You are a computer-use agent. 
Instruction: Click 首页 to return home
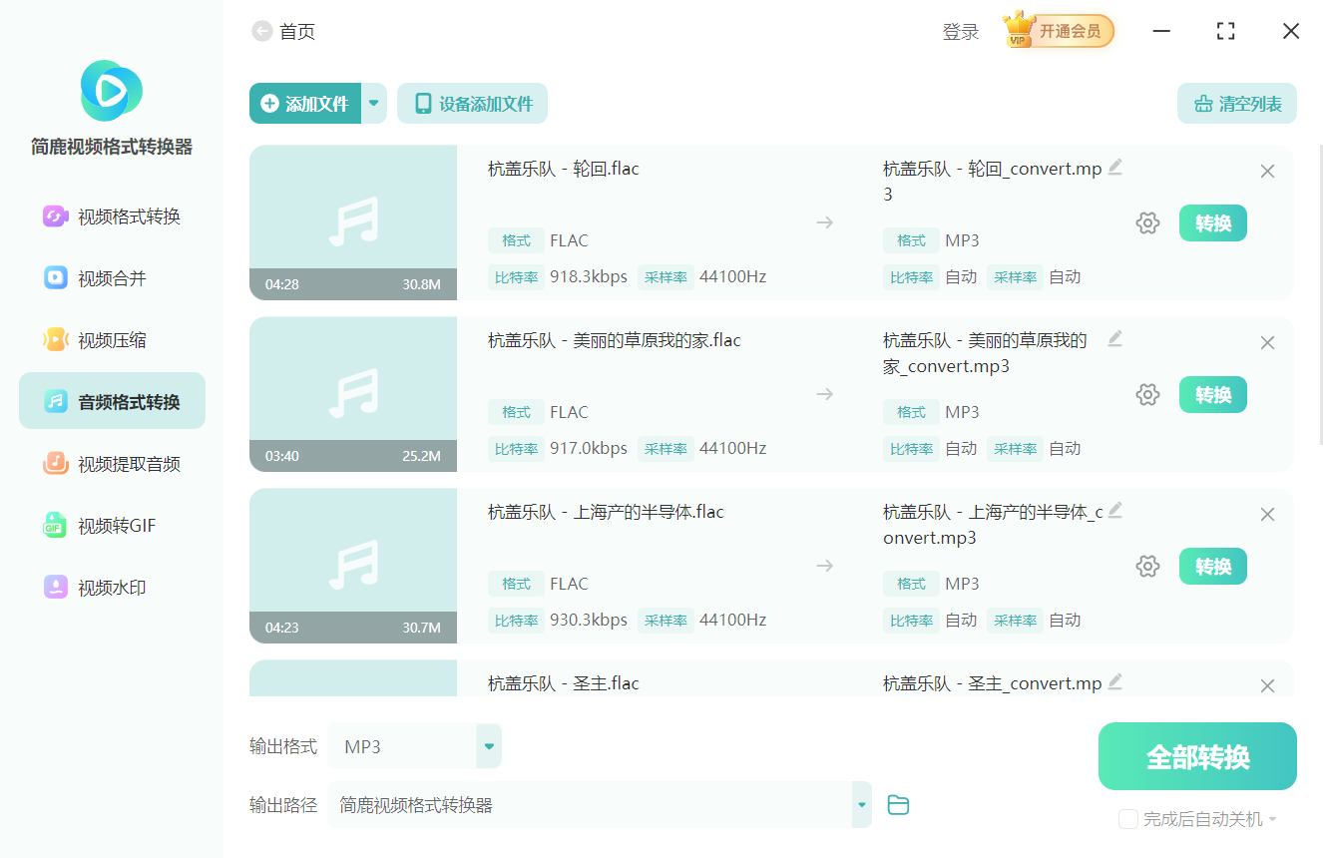(297, 32)
